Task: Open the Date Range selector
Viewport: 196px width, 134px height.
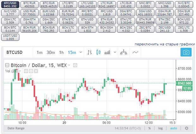Action: tap(16, 128)
